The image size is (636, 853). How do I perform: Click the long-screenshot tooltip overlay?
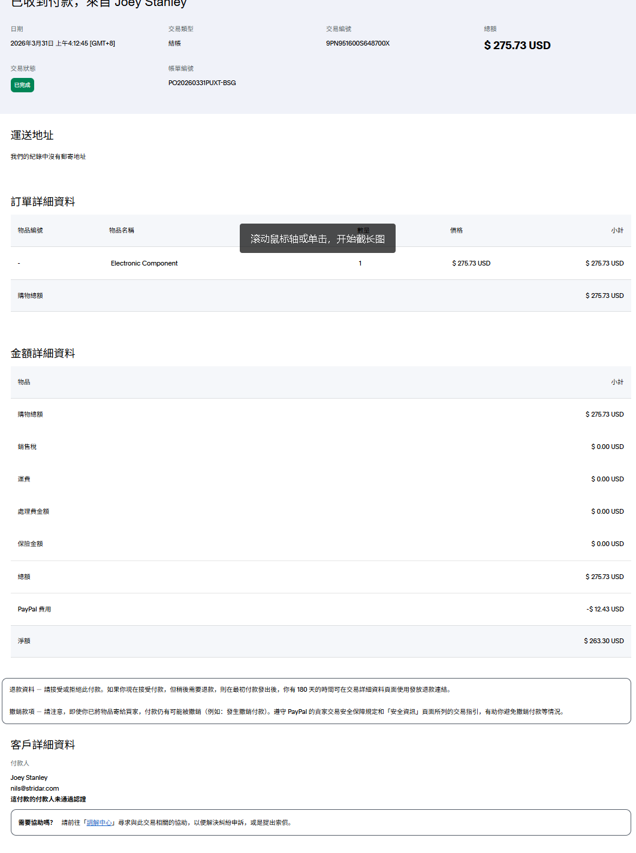click(x=317, y=239)
